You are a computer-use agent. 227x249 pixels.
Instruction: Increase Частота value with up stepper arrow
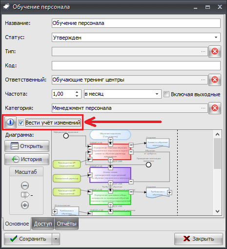pyautogui.click(x=77, y=92)
